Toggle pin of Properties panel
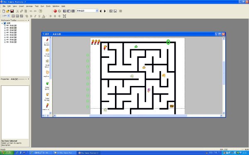The height and width of the screenshot is (155, 249). point(26,79)
